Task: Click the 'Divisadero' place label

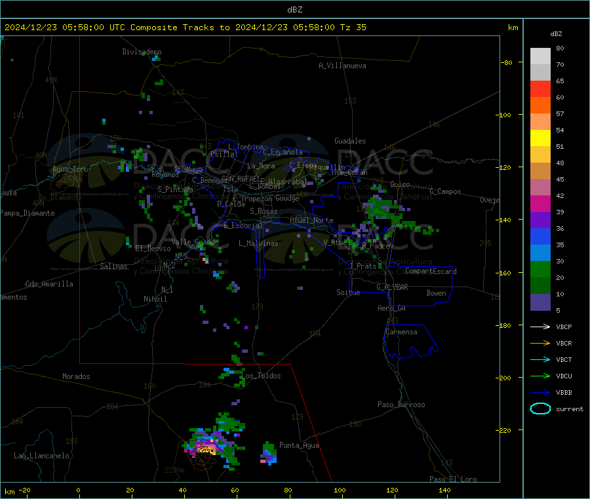Action: [x=142, y=52]
